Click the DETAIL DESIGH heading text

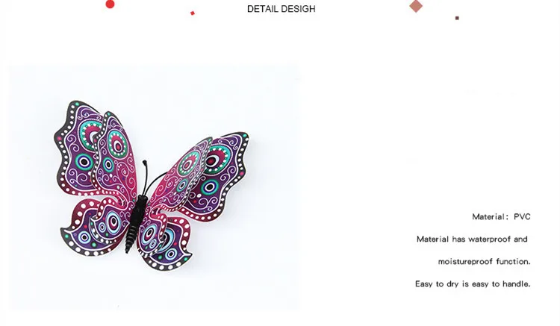point(281,9)
